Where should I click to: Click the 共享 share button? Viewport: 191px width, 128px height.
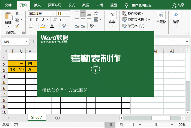tap(178, 5)
